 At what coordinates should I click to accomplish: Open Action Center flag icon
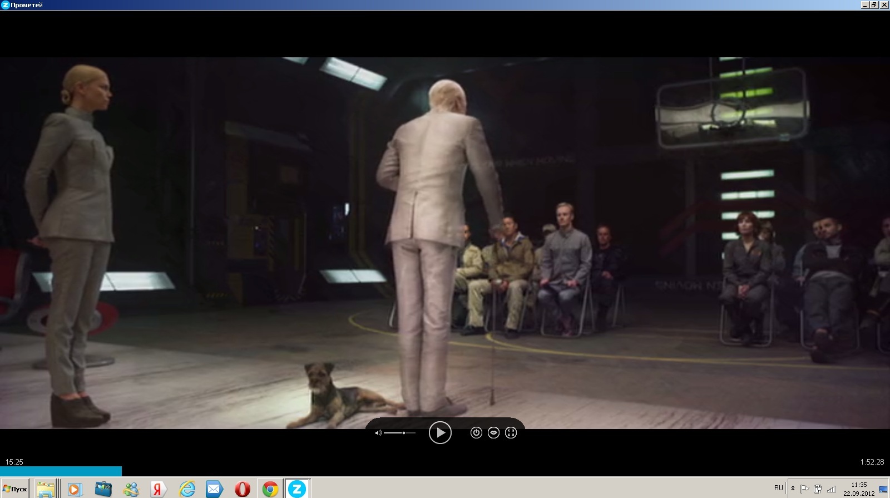pos(804,489)
